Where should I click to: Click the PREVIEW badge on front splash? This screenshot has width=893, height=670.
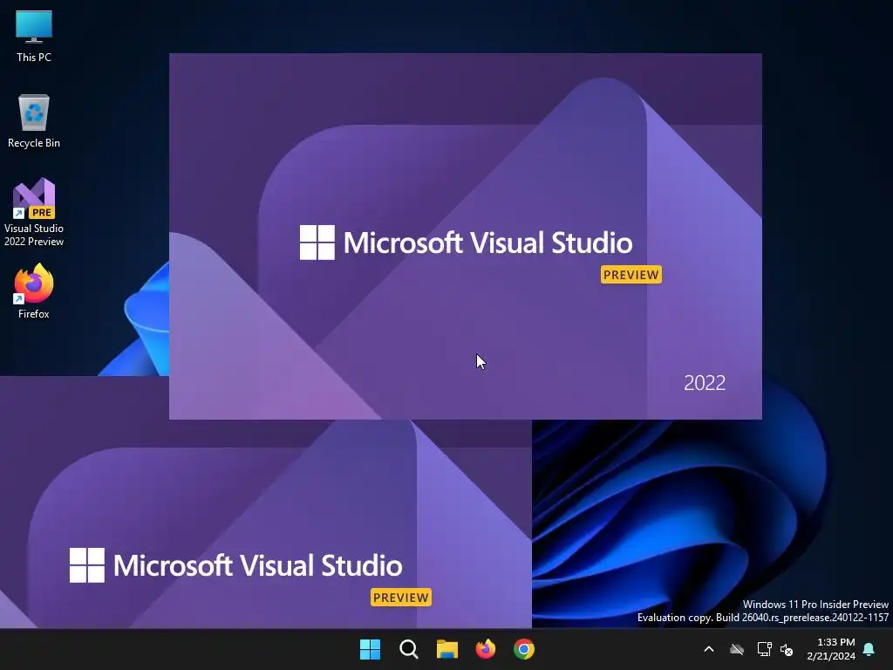click(x=631, y=275)
